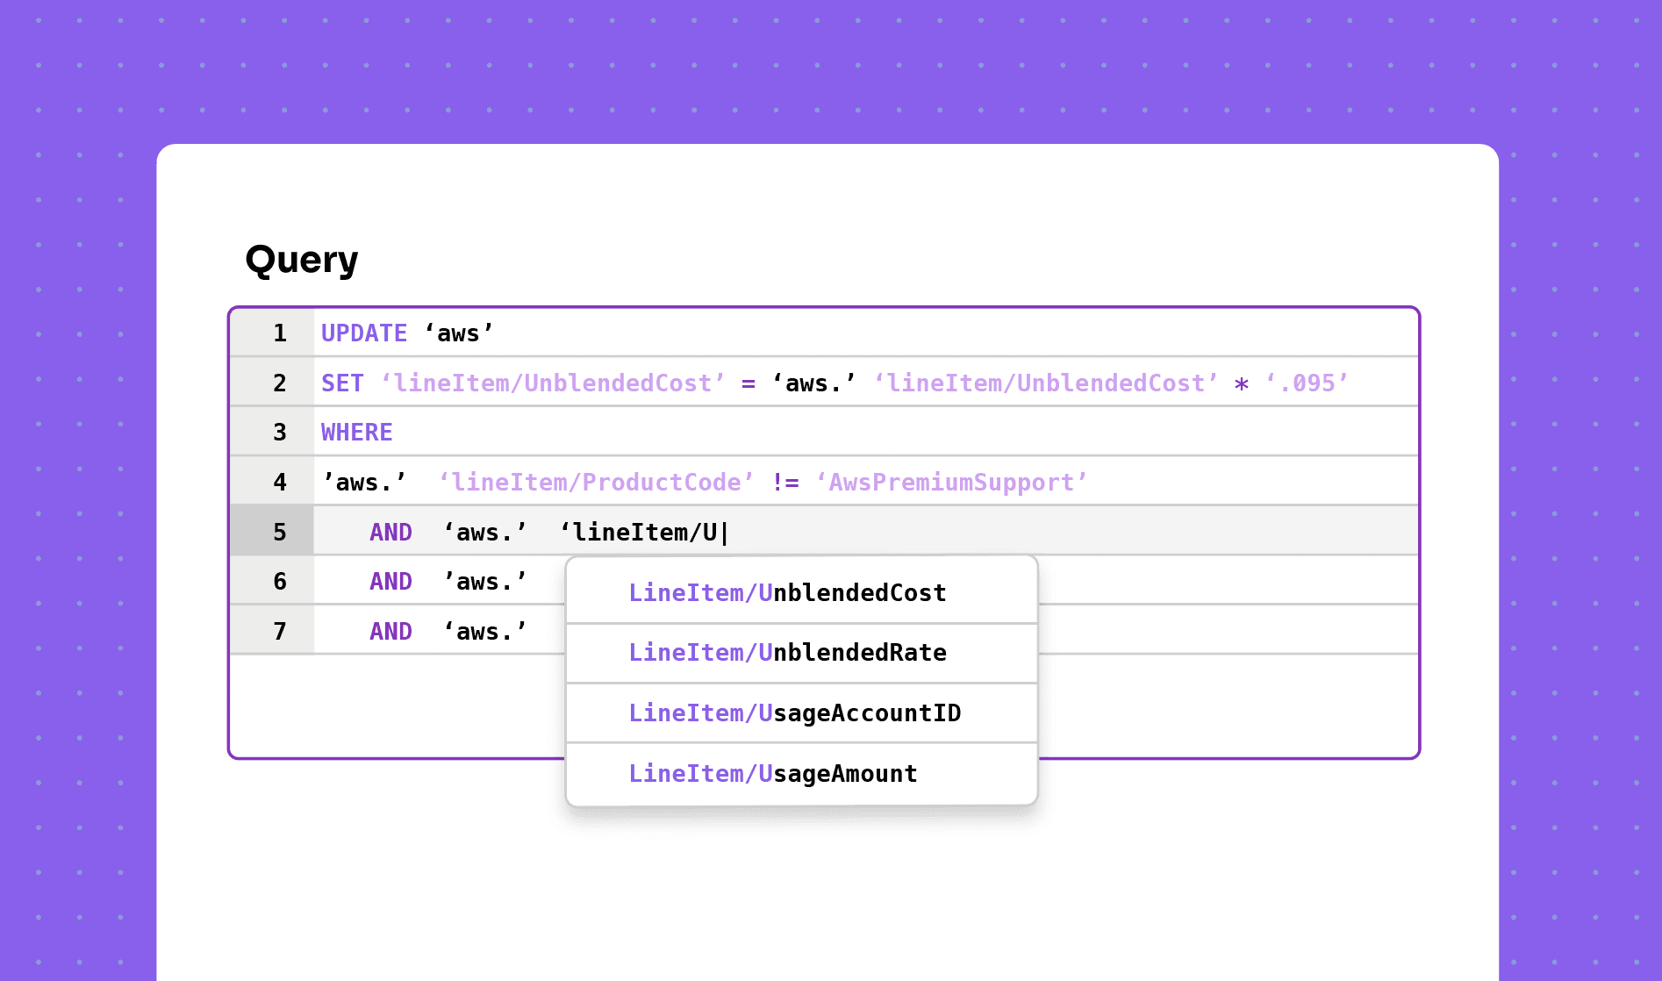The image size is (1662, 981).
Task: Click the SET keyword on line 2
Action: (341, 383)
